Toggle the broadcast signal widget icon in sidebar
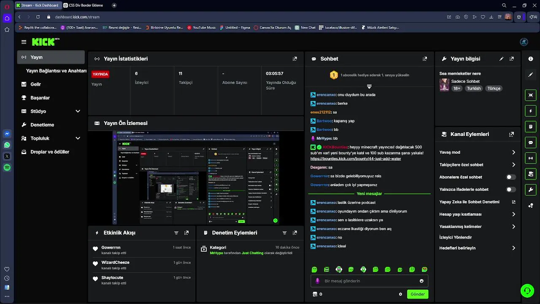Viewport: 540px width, 304px height. click(x=531, y=158)
